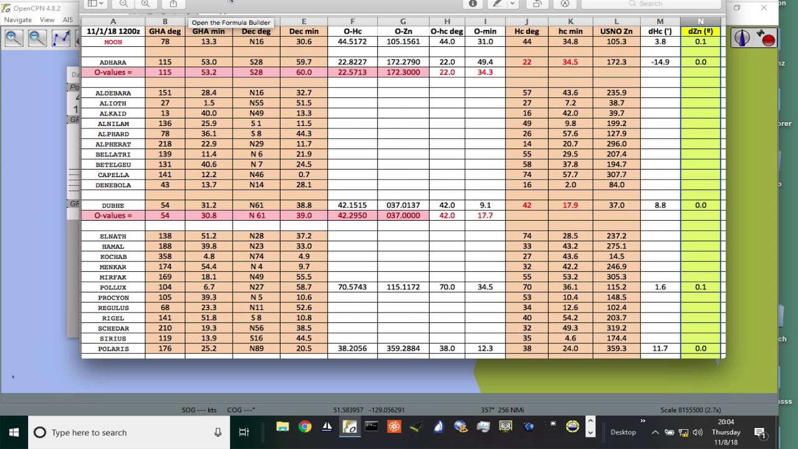Open the Navigate menu

18,20
